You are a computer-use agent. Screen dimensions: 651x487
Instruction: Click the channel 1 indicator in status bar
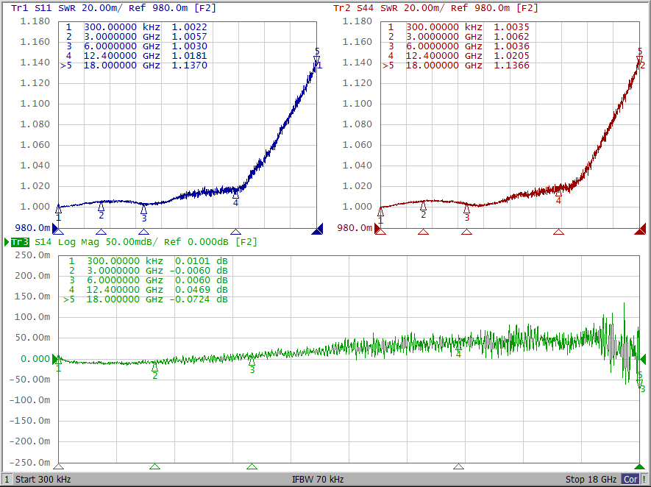[7, 480]
